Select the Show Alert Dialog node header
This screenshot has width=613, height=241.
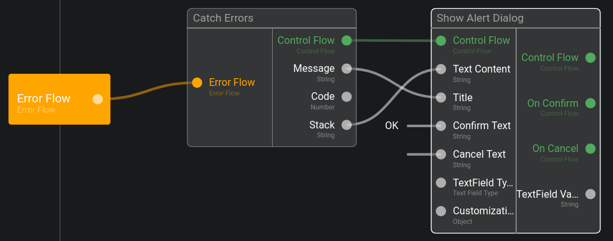pyautogui.click(x=516, y=18)
